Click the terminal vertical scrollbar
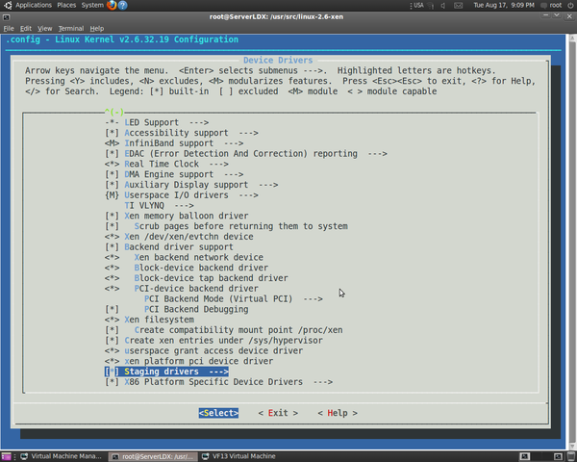Screen dimensions: 577x462 coord(572,244)
